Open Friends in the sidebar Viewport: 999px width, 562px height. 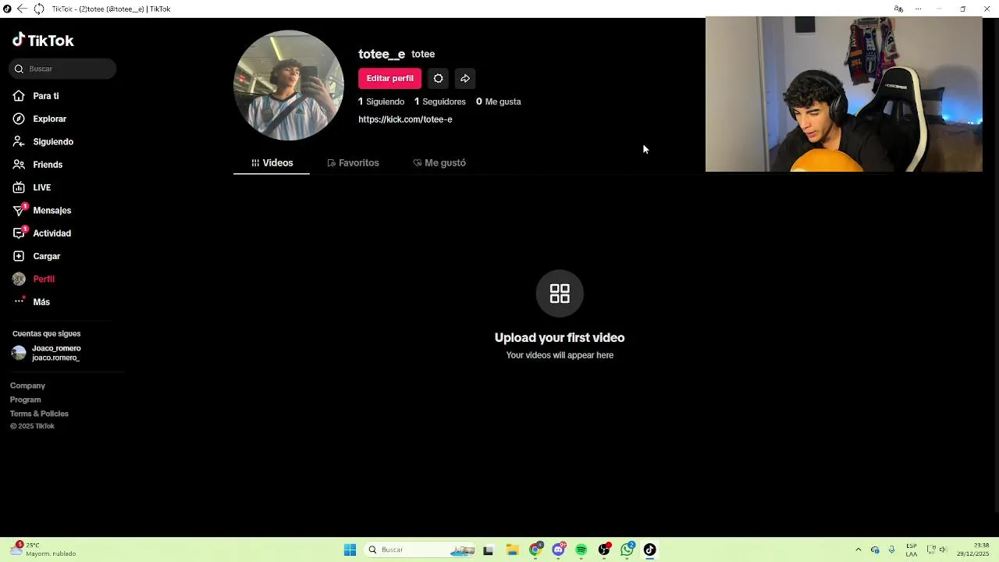(48, 165)
